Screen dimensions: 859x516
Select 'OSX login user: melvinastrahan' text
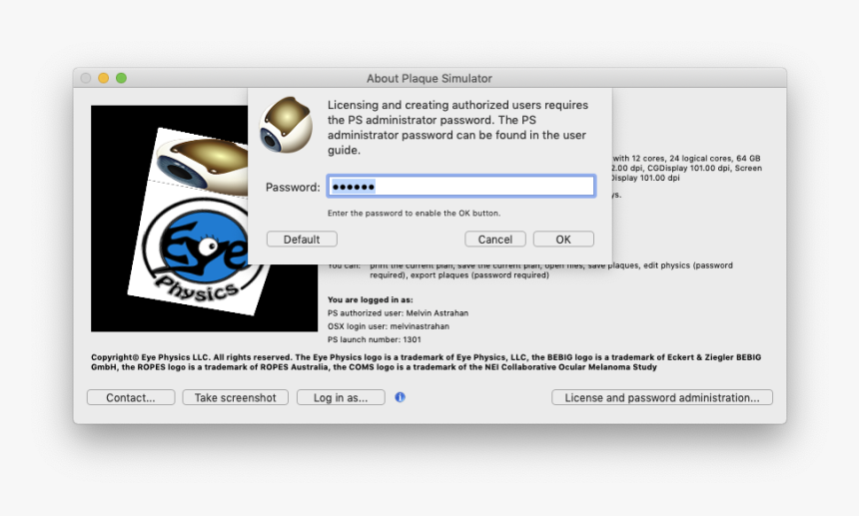389,326
